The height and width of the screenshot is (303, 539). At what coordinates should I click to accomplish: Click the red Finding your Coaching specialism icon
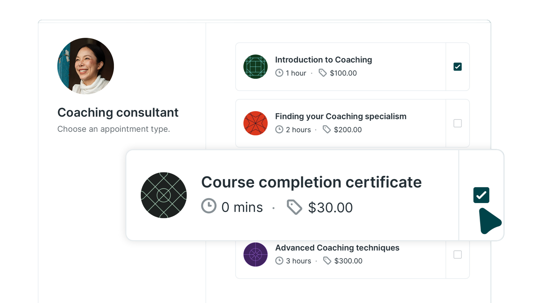(255, 123)
